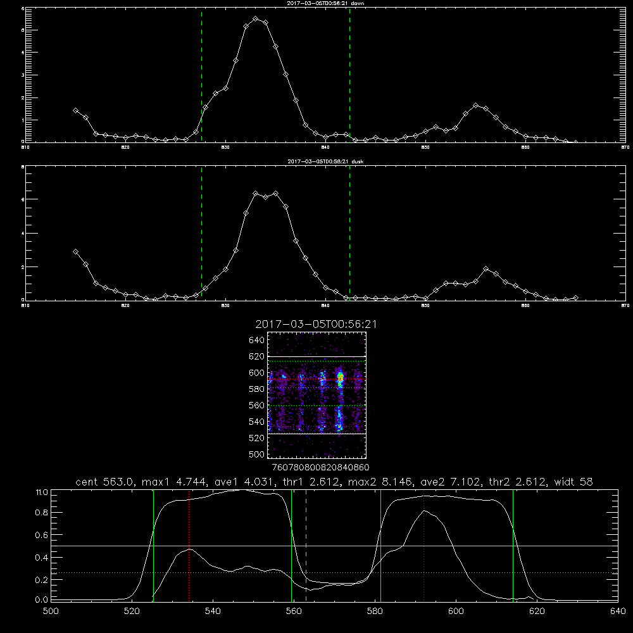Click the spectral image y-axis label '560'
This screenshot has height=633, width=633.
click(x=257, y=405)
